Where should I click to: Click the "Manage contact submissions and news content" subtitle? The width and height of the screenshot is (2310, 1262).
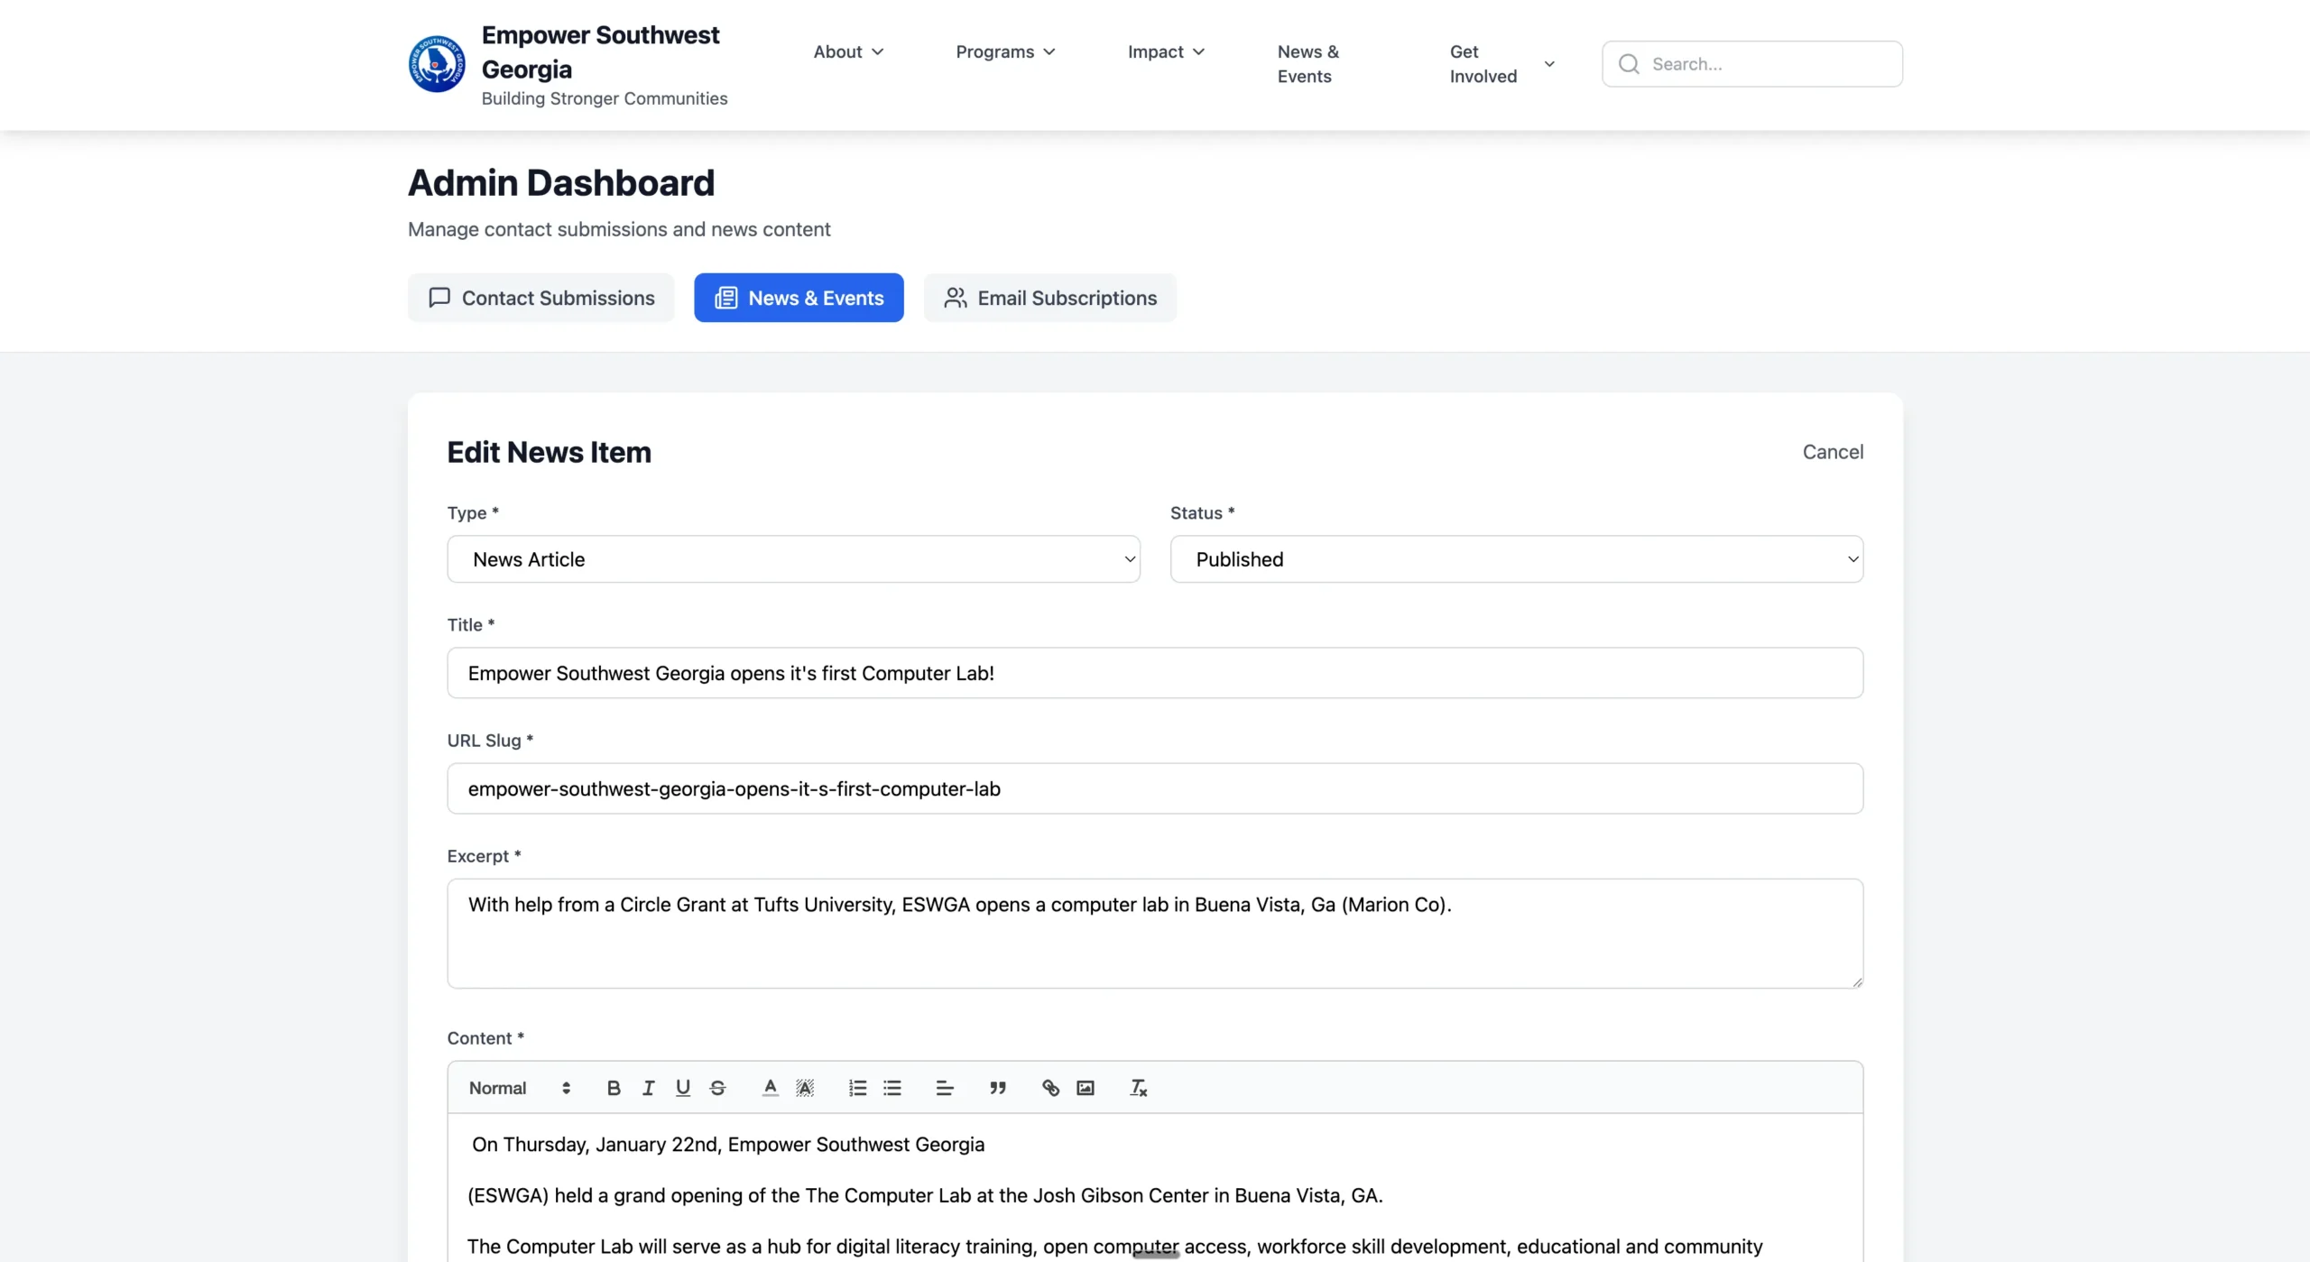click(619, 229)
